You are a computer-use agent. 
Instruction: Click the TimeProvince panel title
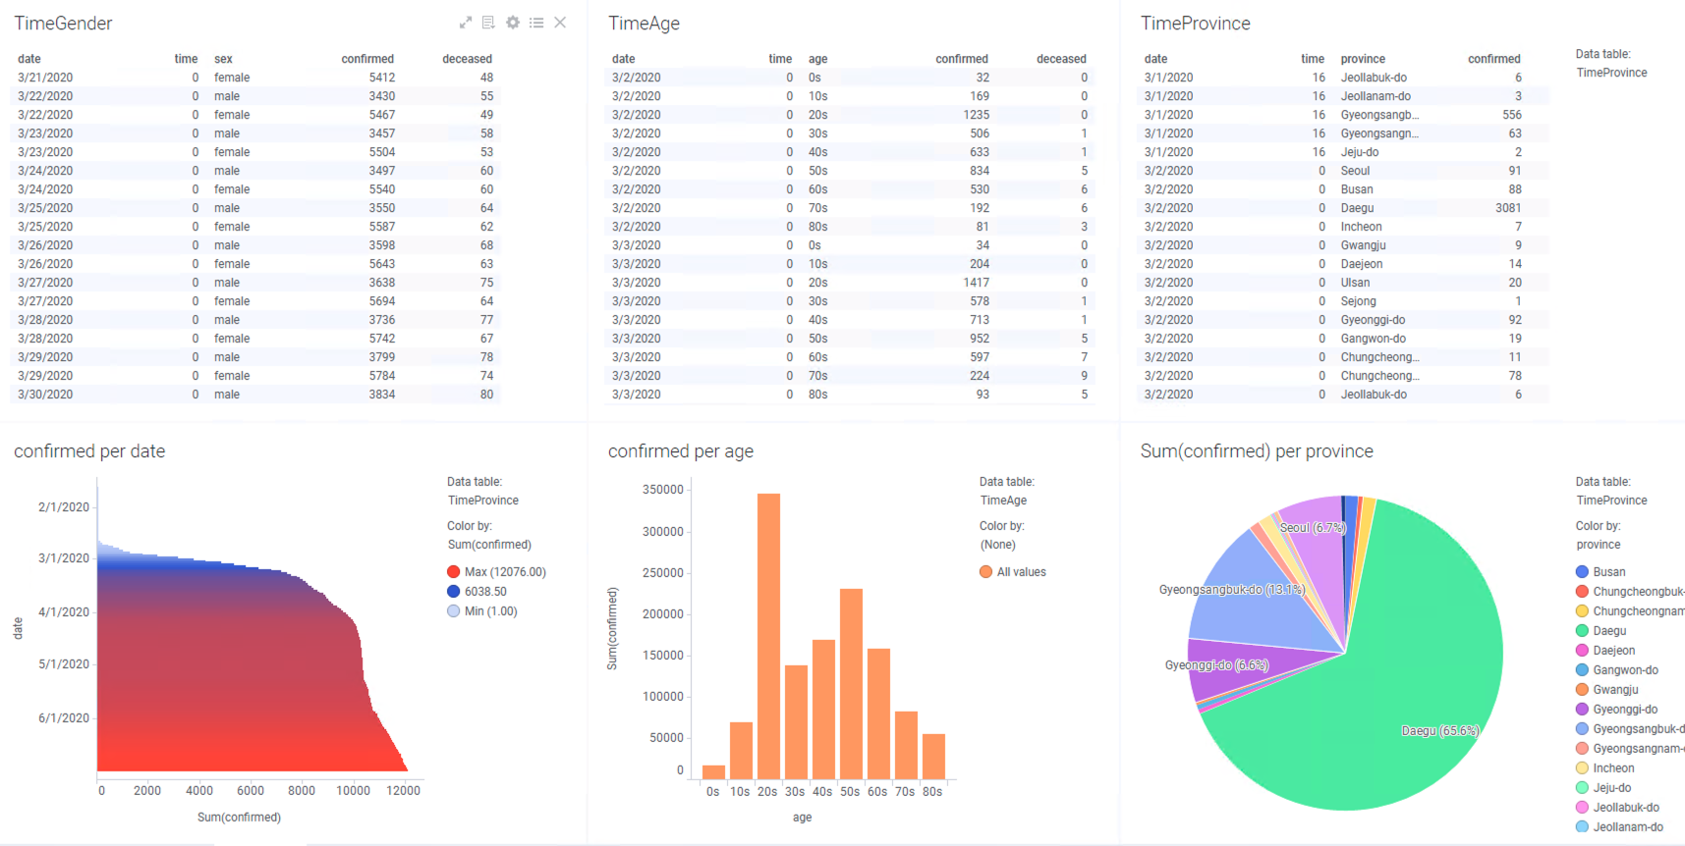click(x=1195, y=23)
